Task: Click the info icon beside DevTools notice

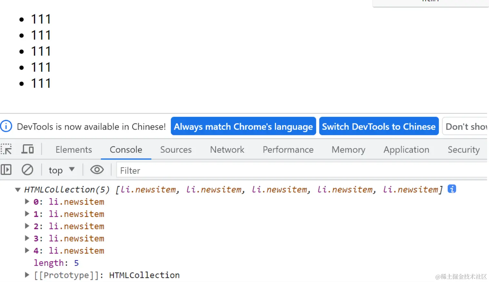Action: tap(6, 126)
